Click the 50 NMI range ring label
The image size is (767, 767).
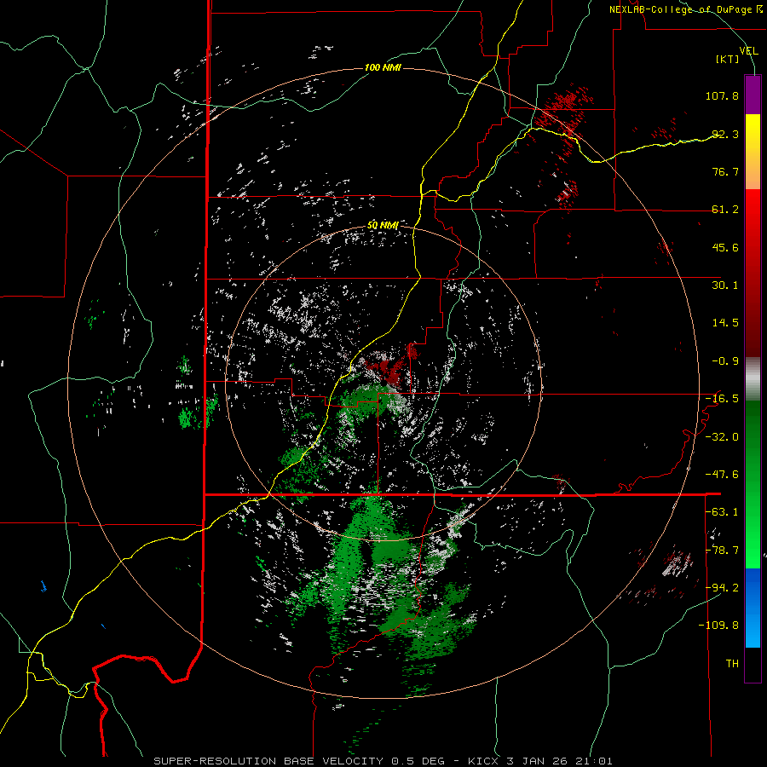tap(383, 226)
